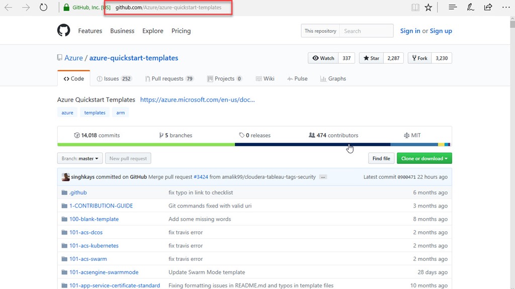The height and width of the screenshot is (289, 515).
Task: Open the web note pen icon
Action: click(x=470, y=7)
